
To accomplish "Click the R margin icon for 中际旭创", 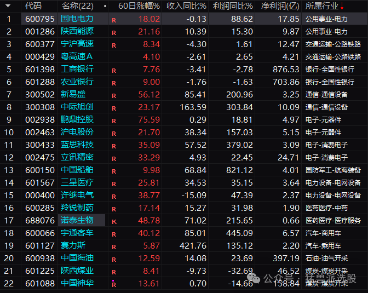I will (114, 108).
